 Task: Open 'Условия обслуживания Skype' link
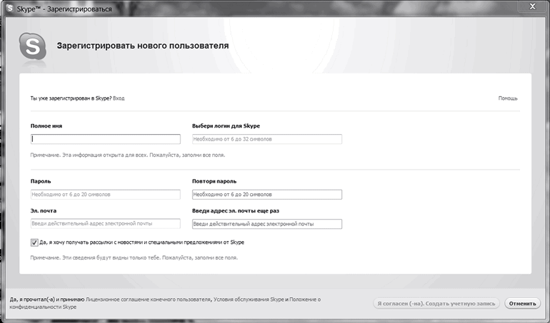point(249,299)
